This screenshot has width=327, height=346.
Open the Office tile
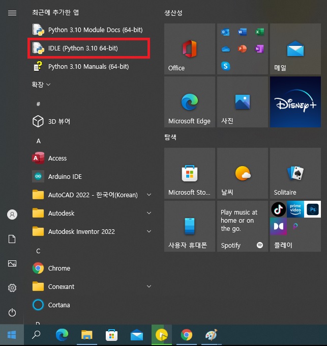pyautogui.click(x=190, y=49)
